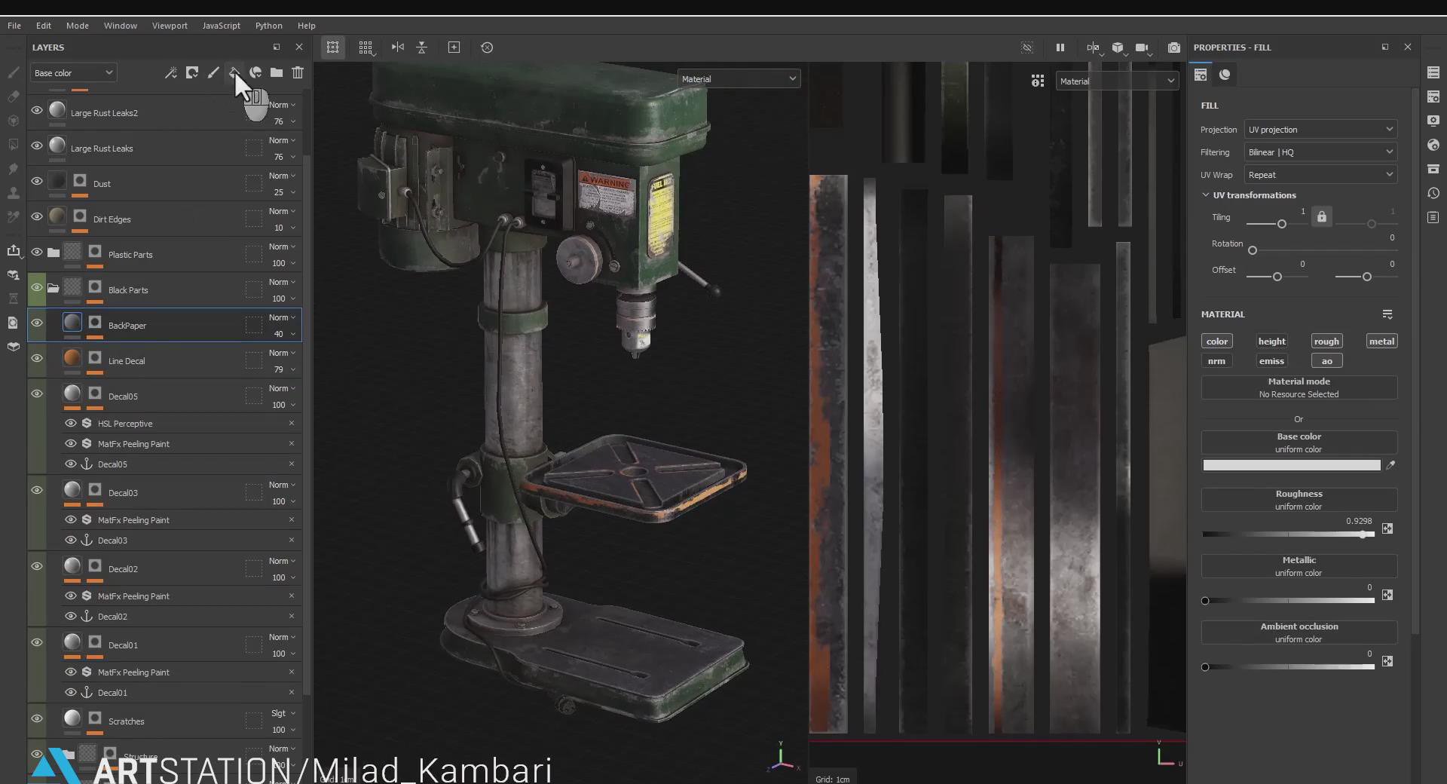Select the grid display toolbar icon
Viewport: 1447px width, 784px height.
366,47
